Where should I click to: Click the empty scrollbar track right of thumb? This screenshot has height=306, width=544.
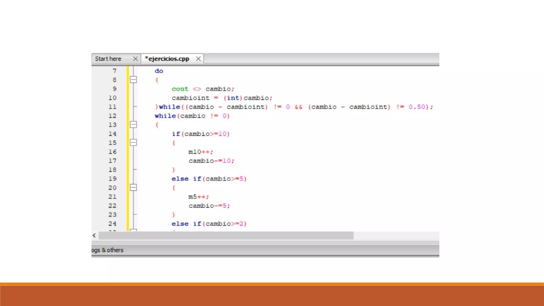(x=396, y=235)
